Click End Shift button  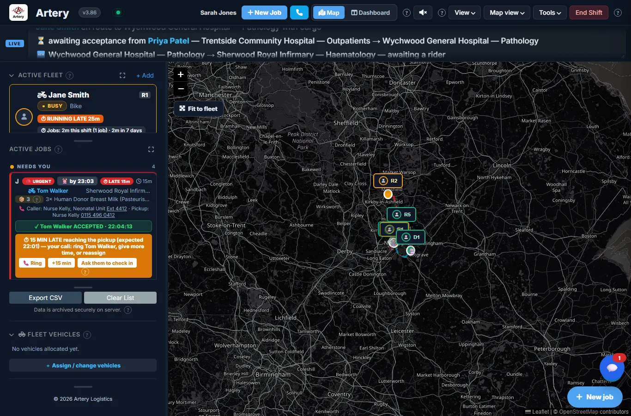pyautogui.click(x=589, y=12)
